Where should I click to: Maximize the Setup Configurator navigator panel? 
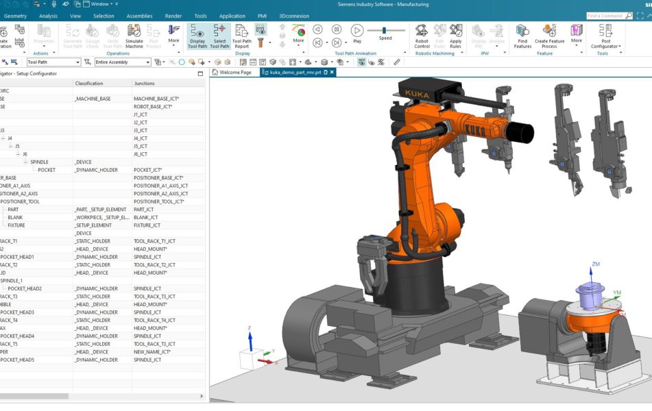[x=200, y=73]
